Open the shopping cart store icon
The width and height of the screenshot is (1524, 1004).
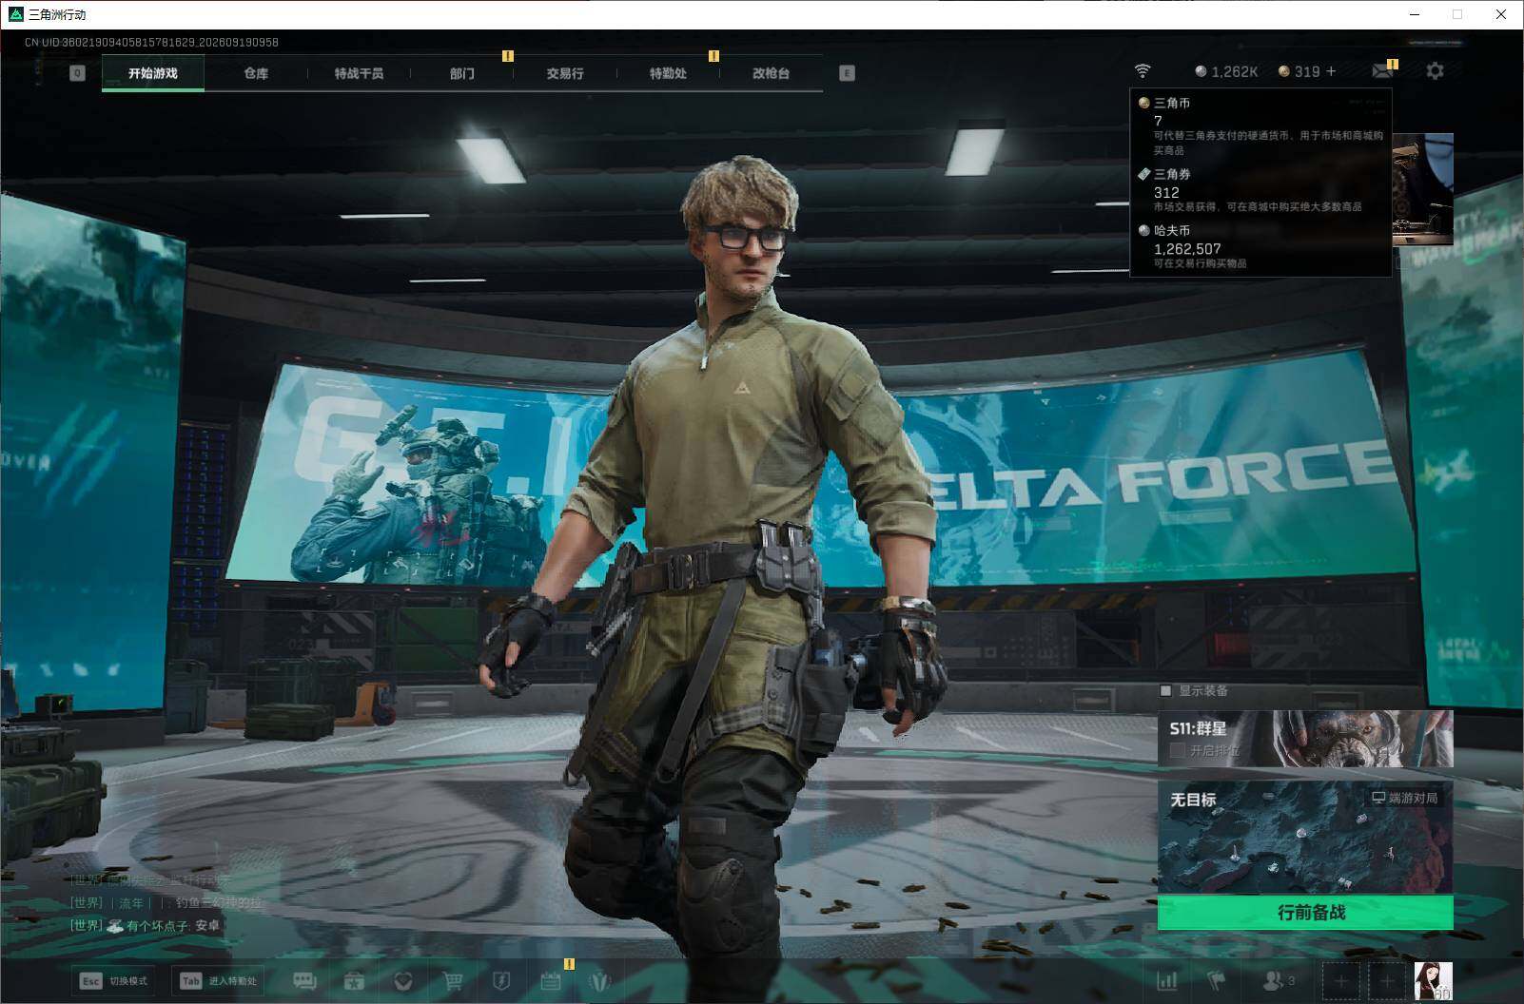(453, 980)
